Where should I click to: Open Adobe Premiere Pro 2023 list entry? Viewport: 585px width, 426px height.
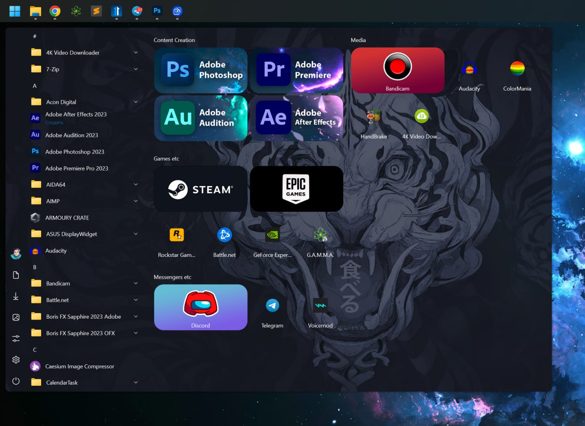[85, 168]
